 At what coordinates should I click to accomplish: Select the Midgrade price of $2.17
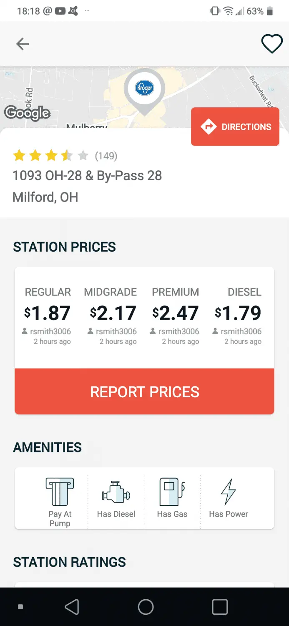tap(113, 313)
